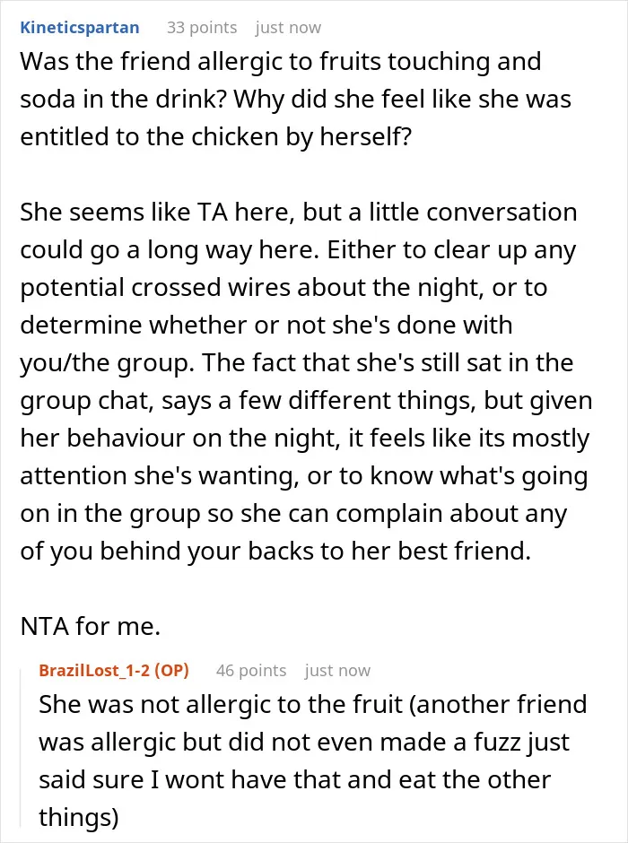Collapse OP reply via its thread line

(21, 747)
